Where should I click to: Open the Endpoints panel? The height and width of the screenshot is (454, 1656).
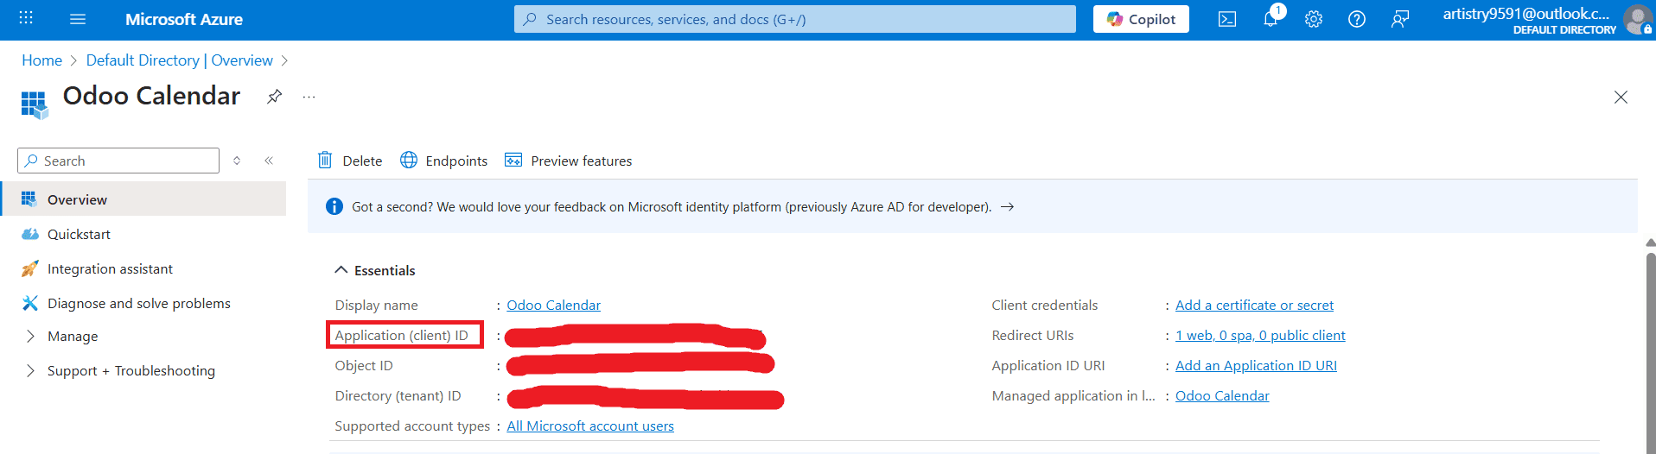pyautogui.click(x=444, y=161)
